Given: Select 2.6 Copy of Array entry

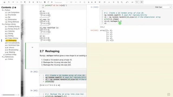Looking at the screenshot, I should [x=12, y=38].
